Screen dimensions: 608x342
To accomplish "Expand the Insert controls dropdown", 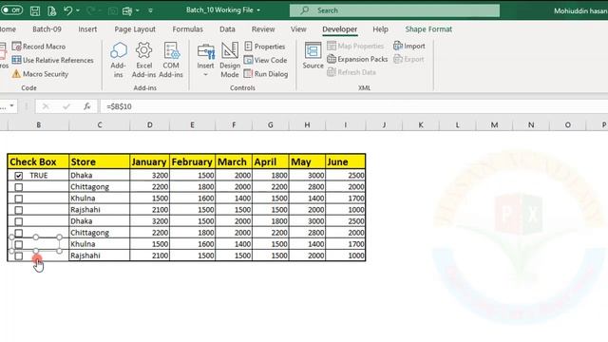I will [x=205, y=74].
